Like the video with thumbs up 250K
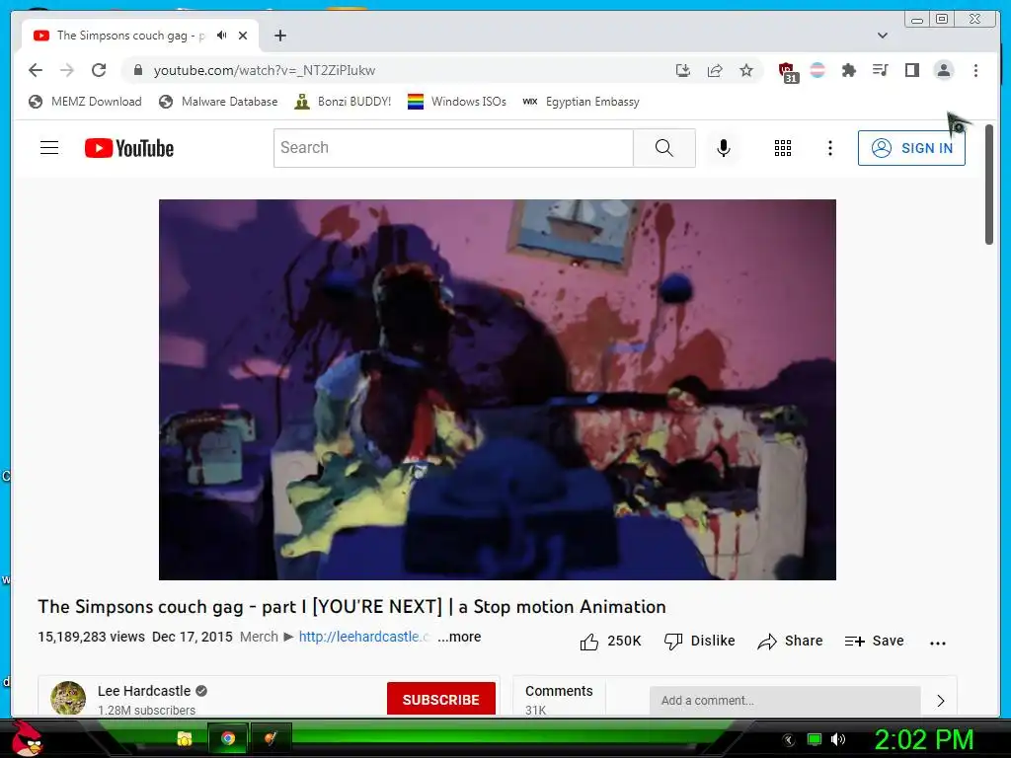Screen dimensions: 1011x758 610,642
